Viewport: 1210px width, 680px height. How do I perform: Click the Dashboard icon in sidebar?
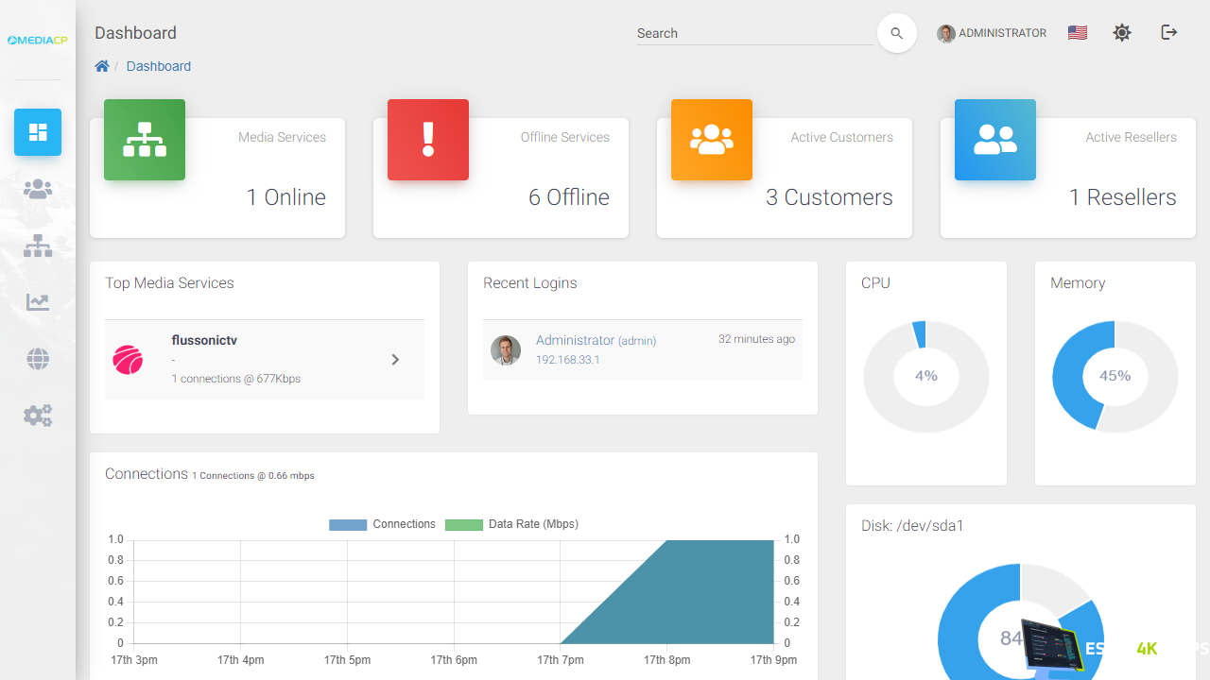(x=38, y=132)
